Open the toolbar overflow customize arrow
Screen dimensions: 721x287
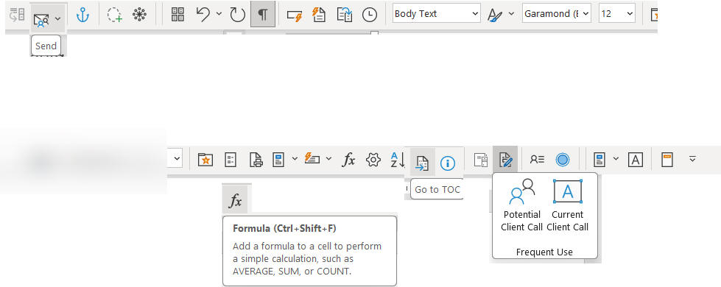point(692,159)
